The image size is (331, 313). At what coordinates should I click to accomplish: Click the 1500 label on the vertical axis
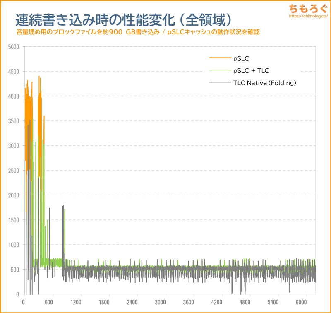13,220
